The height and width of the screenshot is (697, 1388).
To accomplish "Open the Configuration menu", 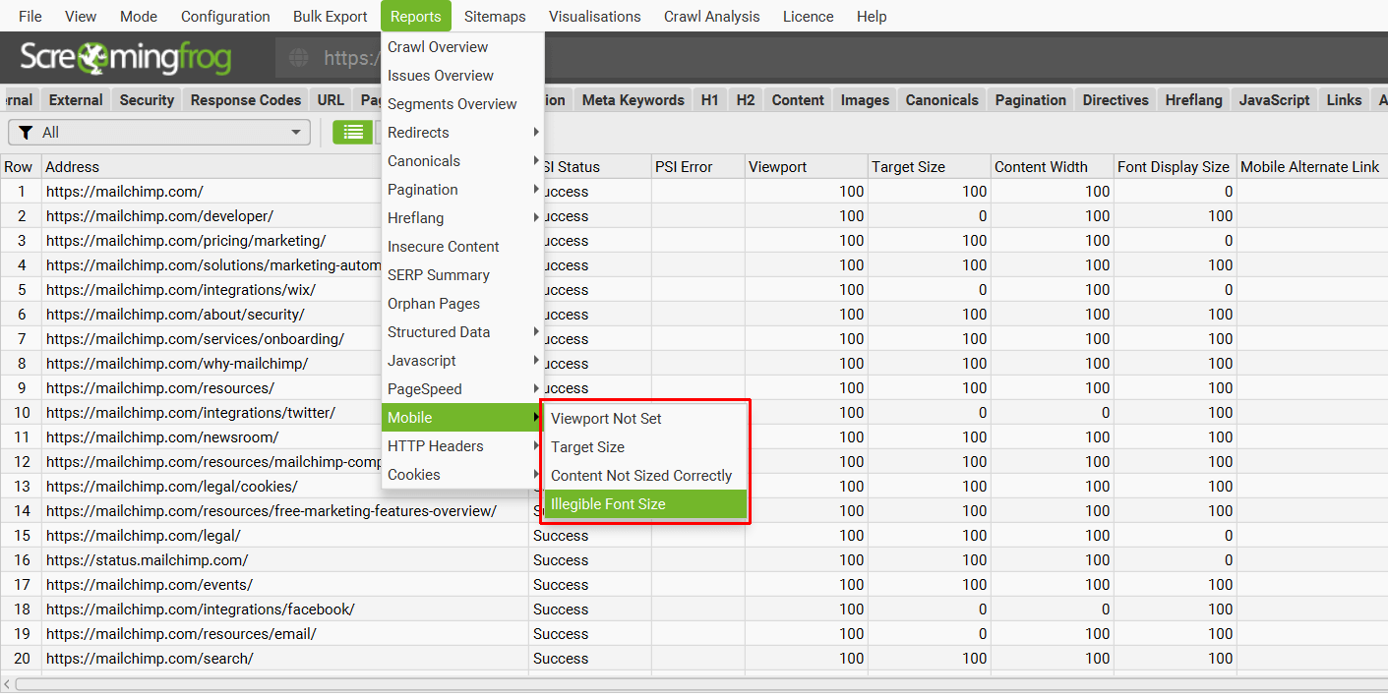I will pos(225,16).
